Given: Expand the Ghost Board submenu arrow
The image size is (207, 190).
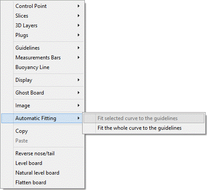Looking at the screenshot, I should pos(79,93).
